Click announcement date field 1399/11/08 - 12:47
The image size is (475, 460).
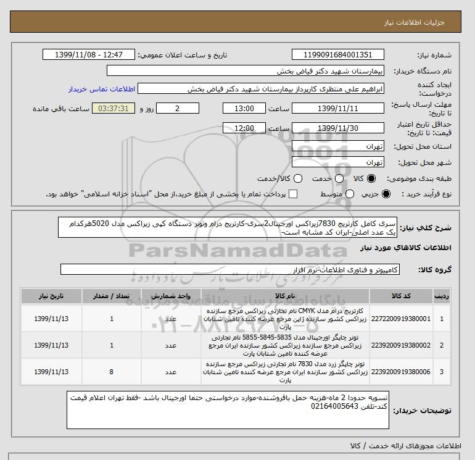(x=88, y=55)
